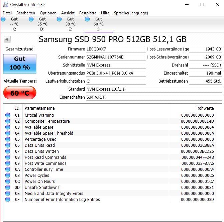The height and width of the screenshot is (222, 224).
Task: Click the status orb of Data Units Written row
Action: [8, 151]
